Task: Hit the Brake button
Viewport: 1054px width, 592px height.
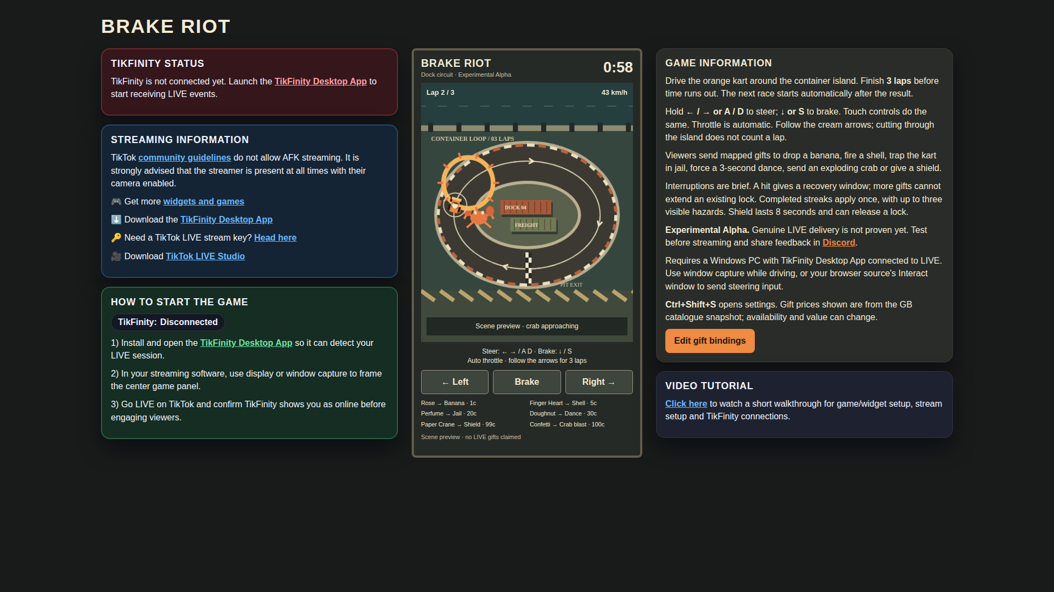Action: click(x=527, y=382)
